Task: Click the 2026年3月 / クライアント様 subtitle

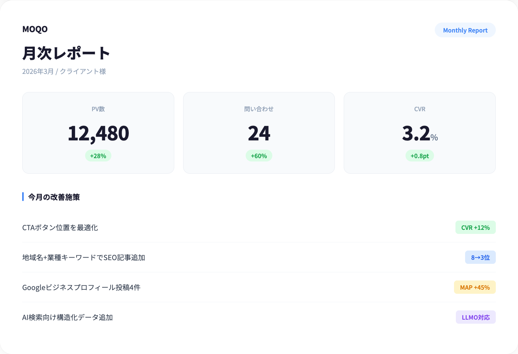Action: click(x=64, y=71)
